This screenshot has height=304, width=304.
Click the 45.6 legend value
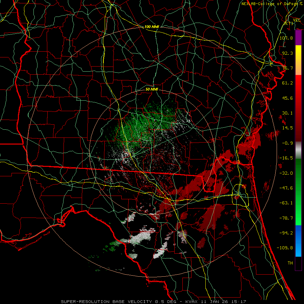tap(287, 98)
